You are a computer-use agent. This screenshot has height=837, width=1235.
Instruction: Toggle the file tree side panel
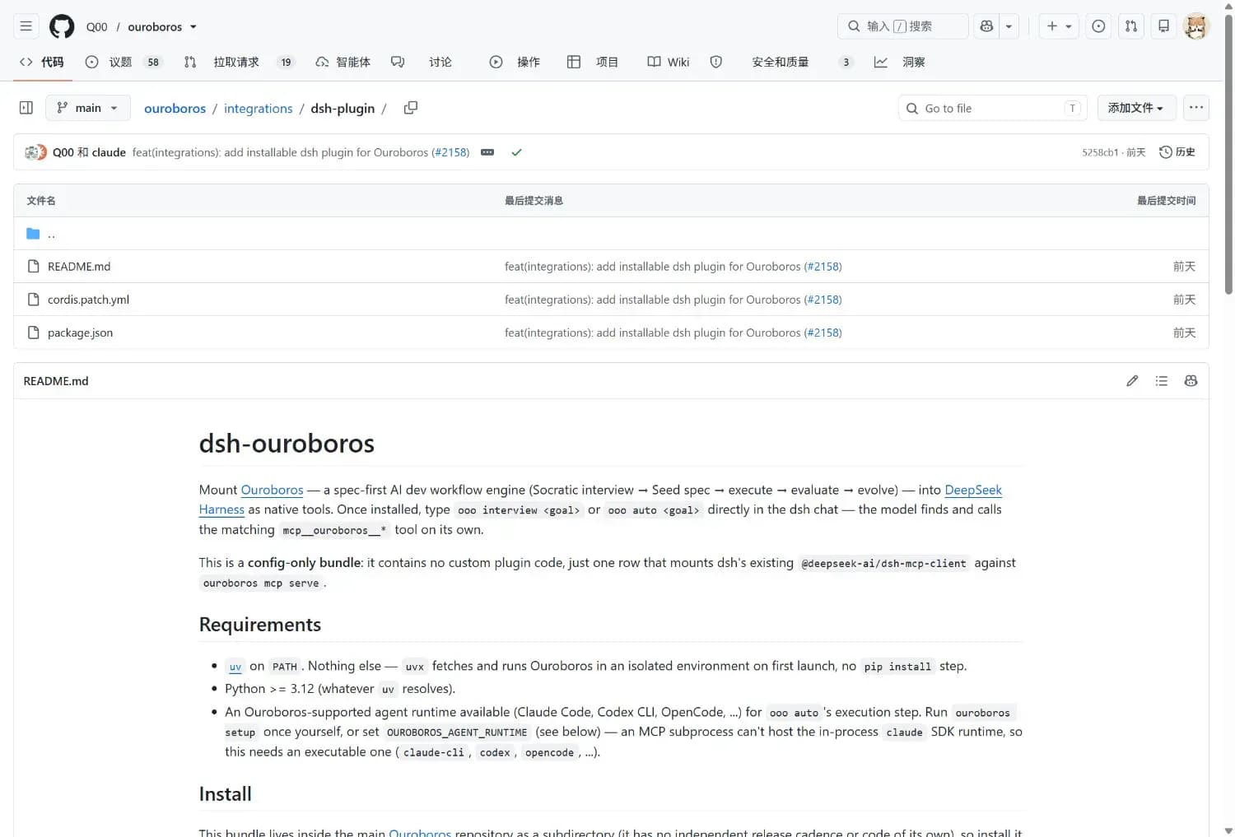click(26, 108)
